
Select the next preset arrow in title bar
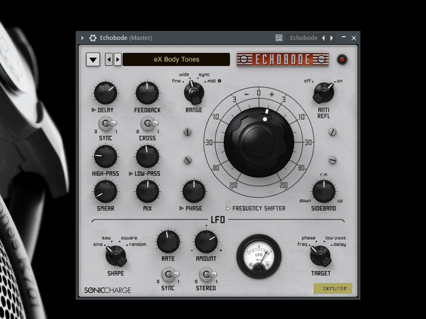pos(331,38)
